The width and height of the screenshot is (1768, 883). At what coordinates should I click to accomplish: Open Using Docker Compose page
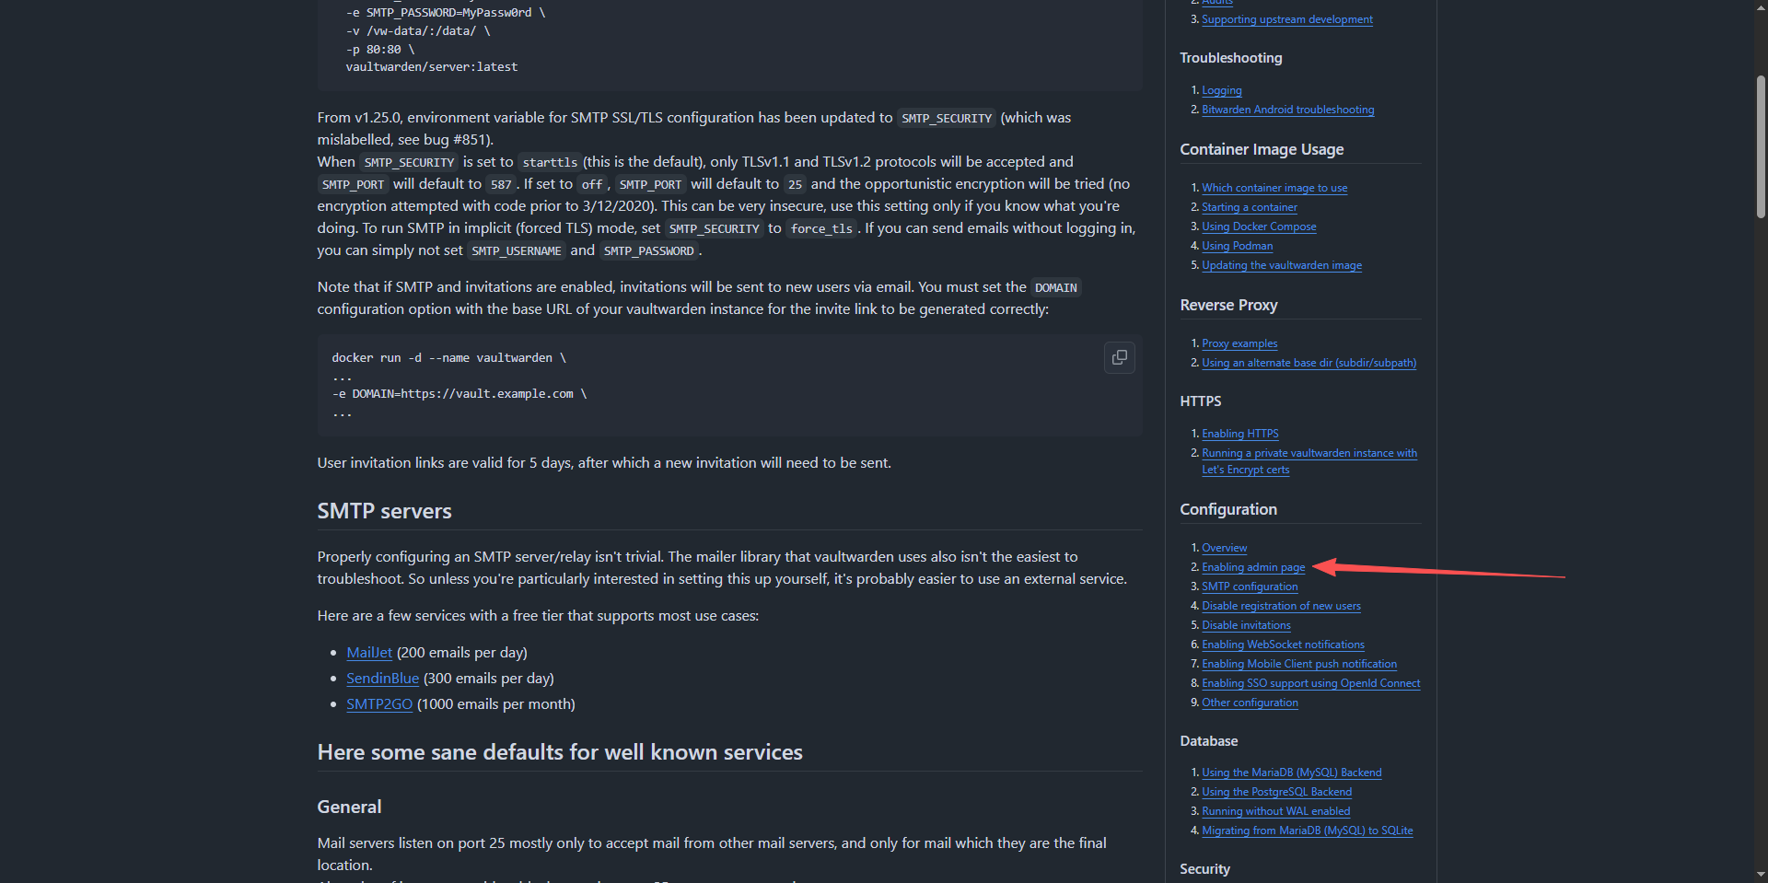tap(1258, 227)
